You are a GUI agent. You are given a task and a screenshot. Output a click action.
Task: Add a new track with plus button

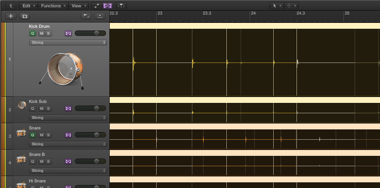11,16
